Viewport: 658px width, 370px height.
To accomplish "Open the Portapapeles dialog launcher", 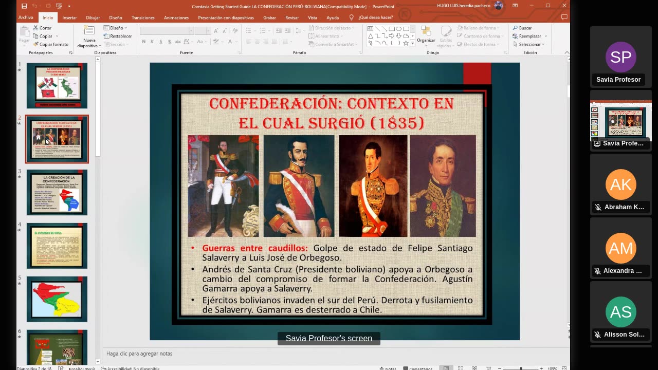I will point(70,52).
